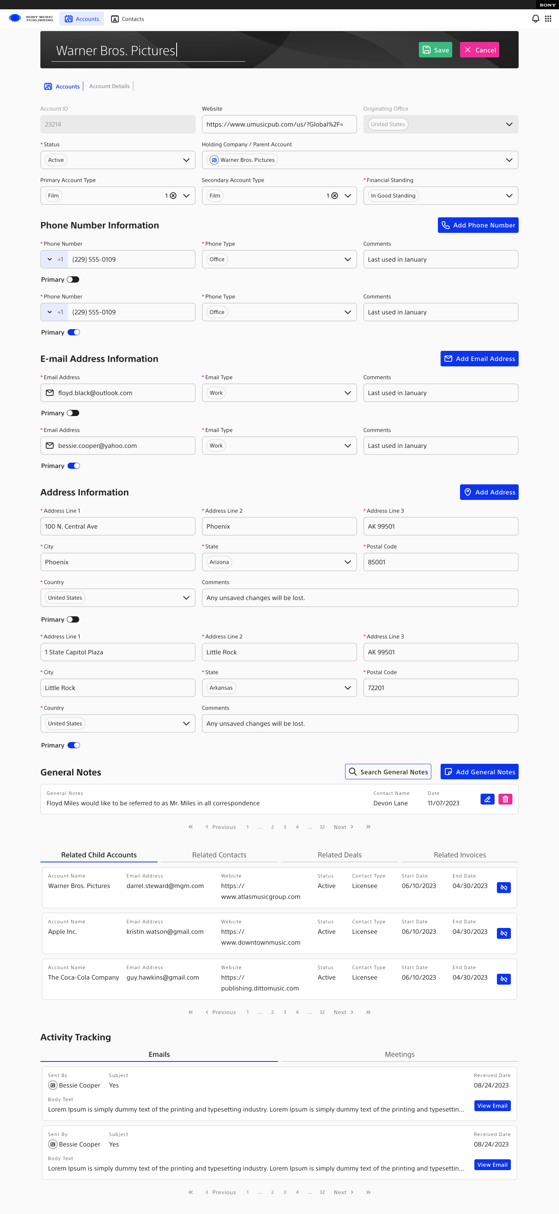Click the Accounts breadcrumb icon
The width and height of the screenshot is (559, 1214).
pos(48,86)
